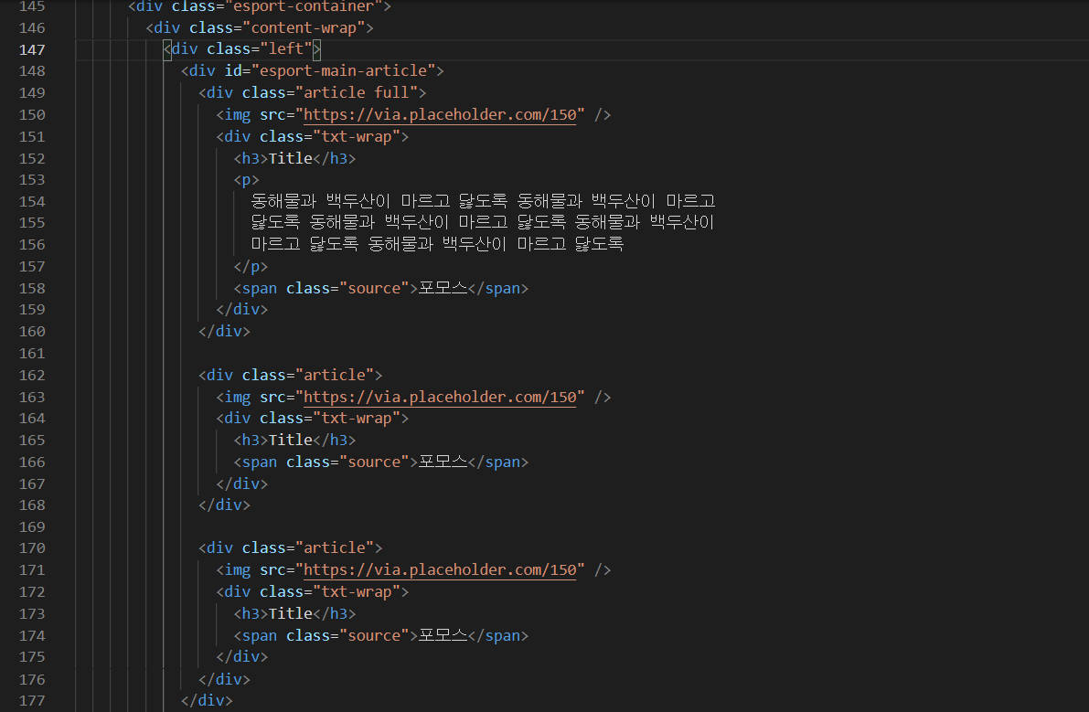Click Korean paragraph text on line 154

click(x=483, y=201)
